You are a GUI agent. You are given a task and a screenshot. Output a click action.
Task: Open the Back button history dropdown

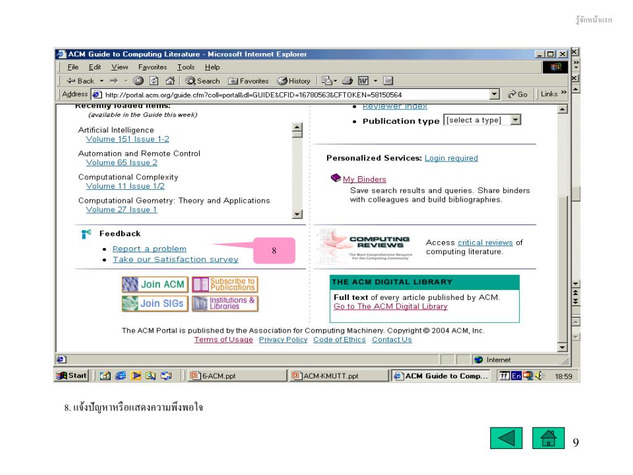click(x=102, y=81)
